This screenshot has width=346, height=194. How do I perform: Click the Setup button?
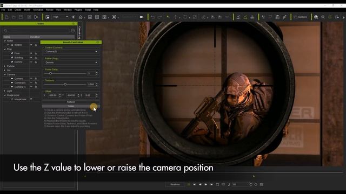71,106
